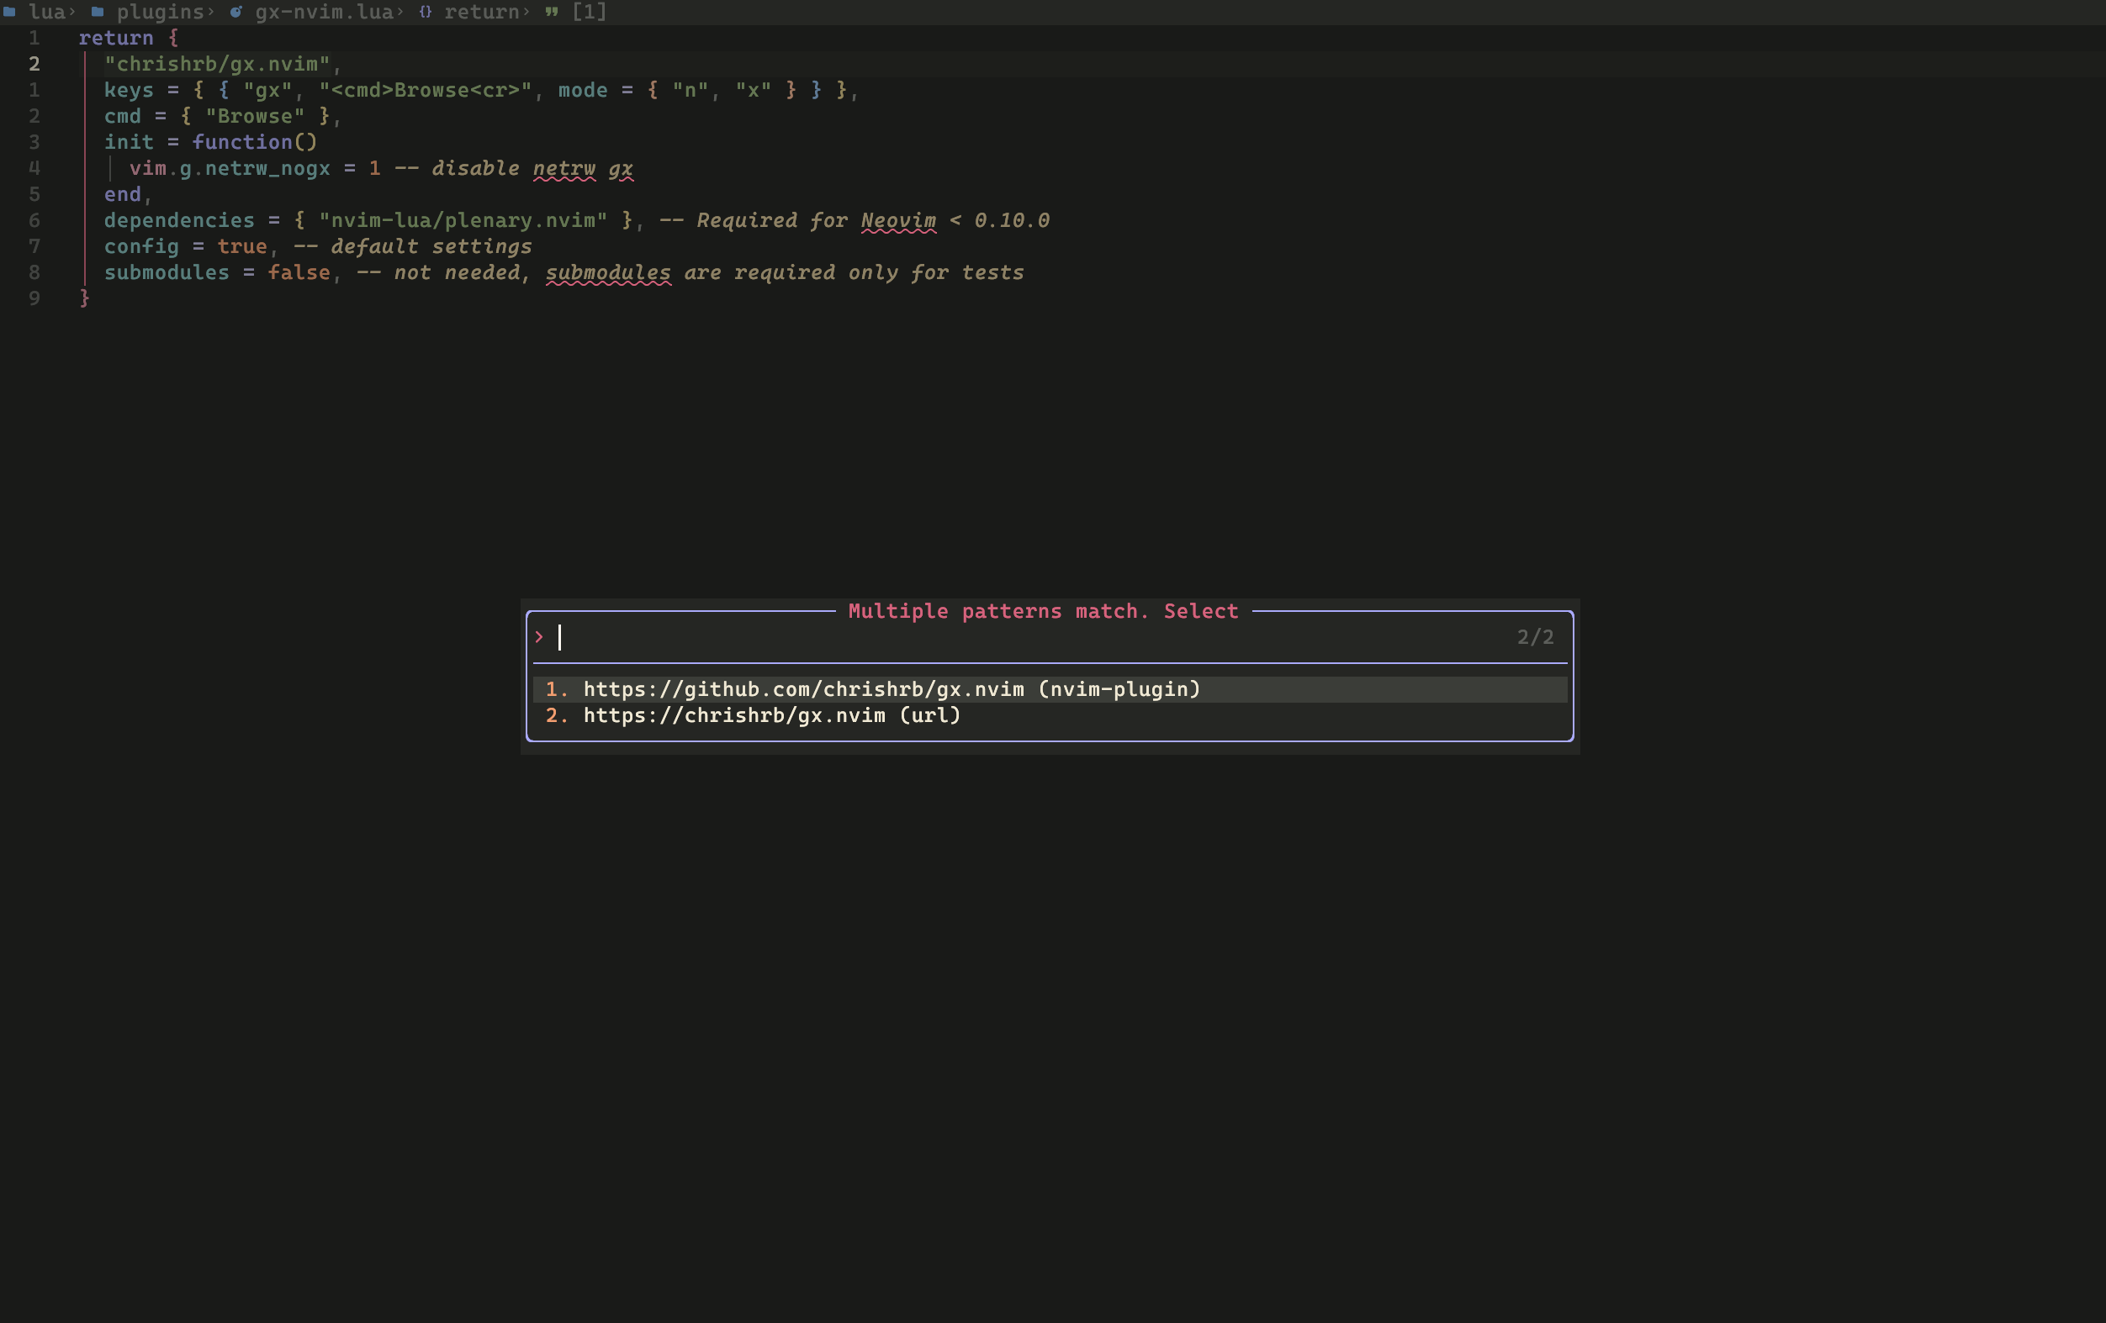Click the prompt arrow icon in the picker
This screenshot has width=2106, height=1323.
tap(540, 637)
